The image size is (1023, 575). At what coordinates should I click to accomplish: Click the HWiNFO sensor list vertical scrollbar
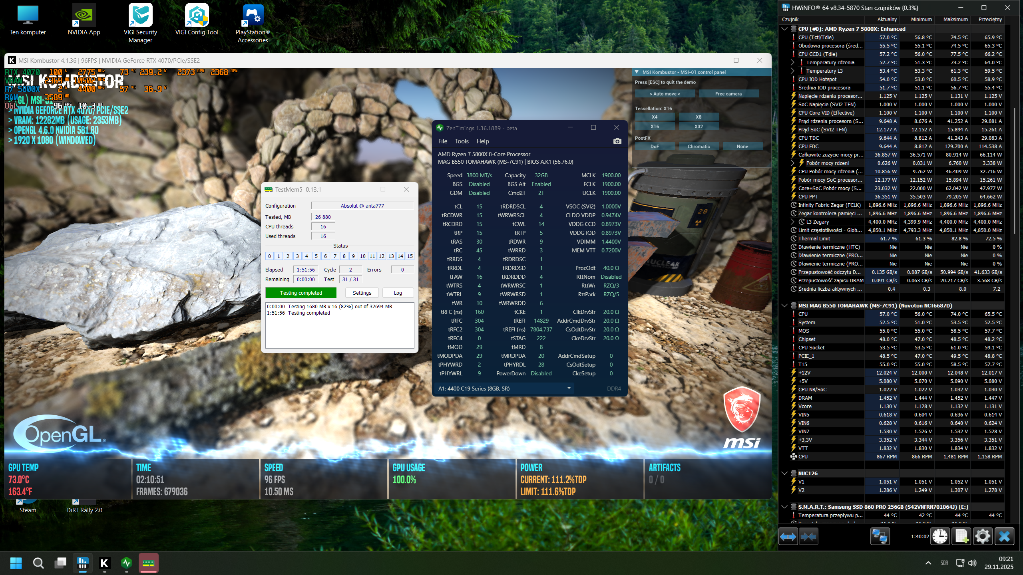click(1014, 172)
